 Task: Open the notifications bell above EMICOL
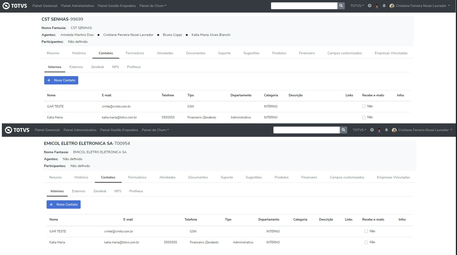386,130
